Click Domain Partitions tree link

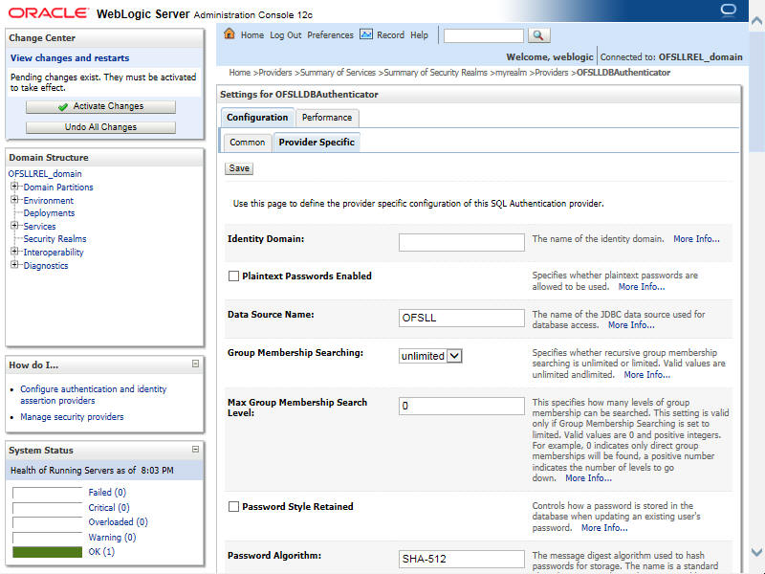coord(58,188)
